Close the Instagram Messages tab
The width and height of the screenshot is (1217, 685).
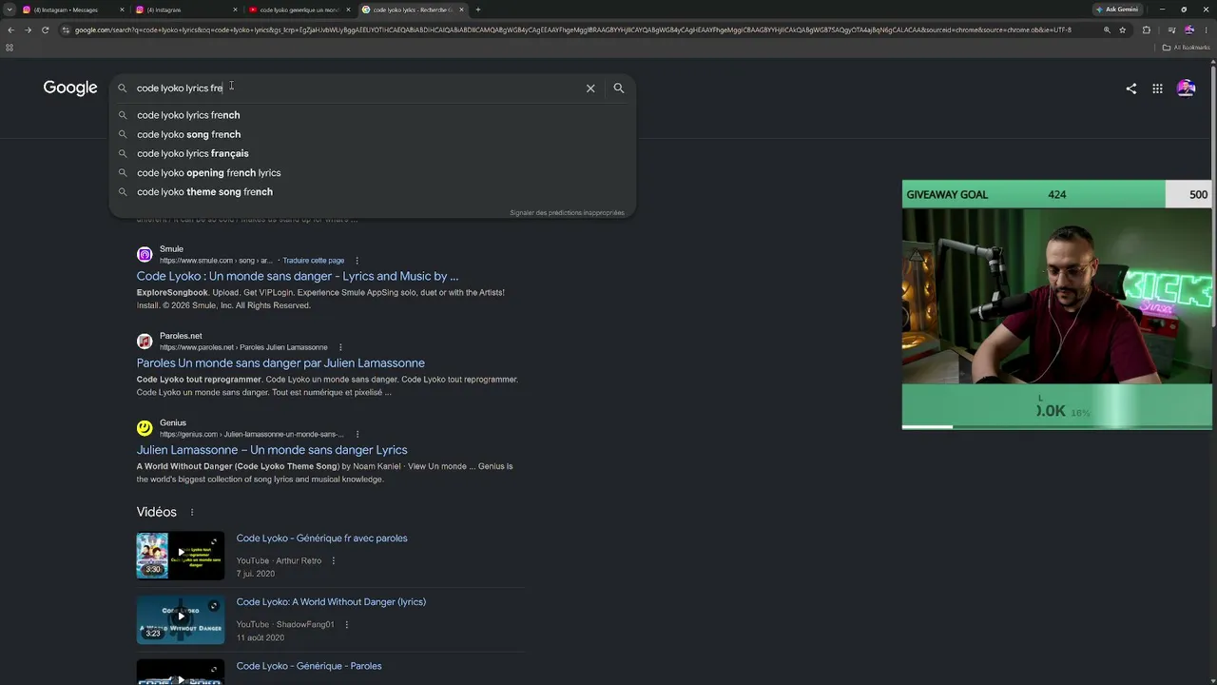pos(122,10)
